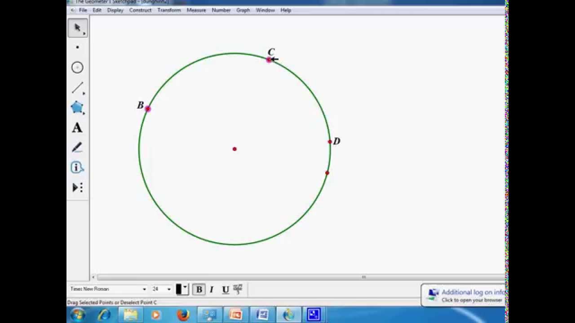
Task: Select the Information tool
Action: point(77,168)
